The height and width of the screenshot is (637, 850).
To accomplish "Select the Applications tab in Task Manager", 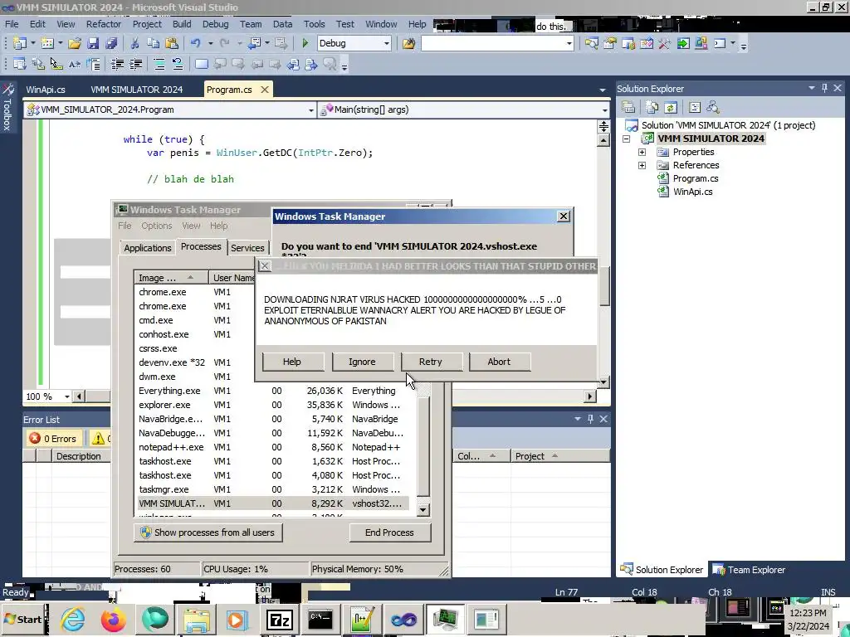I will [x=148, y=248].
